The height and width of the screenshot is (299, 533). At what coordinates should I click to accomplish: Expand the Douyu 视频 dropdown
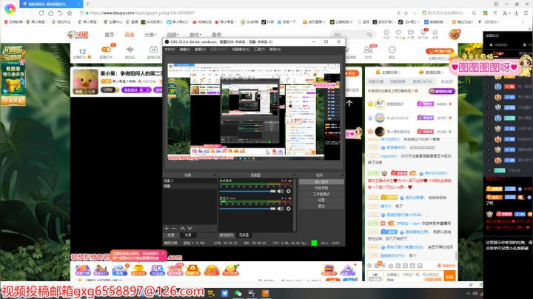172,35
